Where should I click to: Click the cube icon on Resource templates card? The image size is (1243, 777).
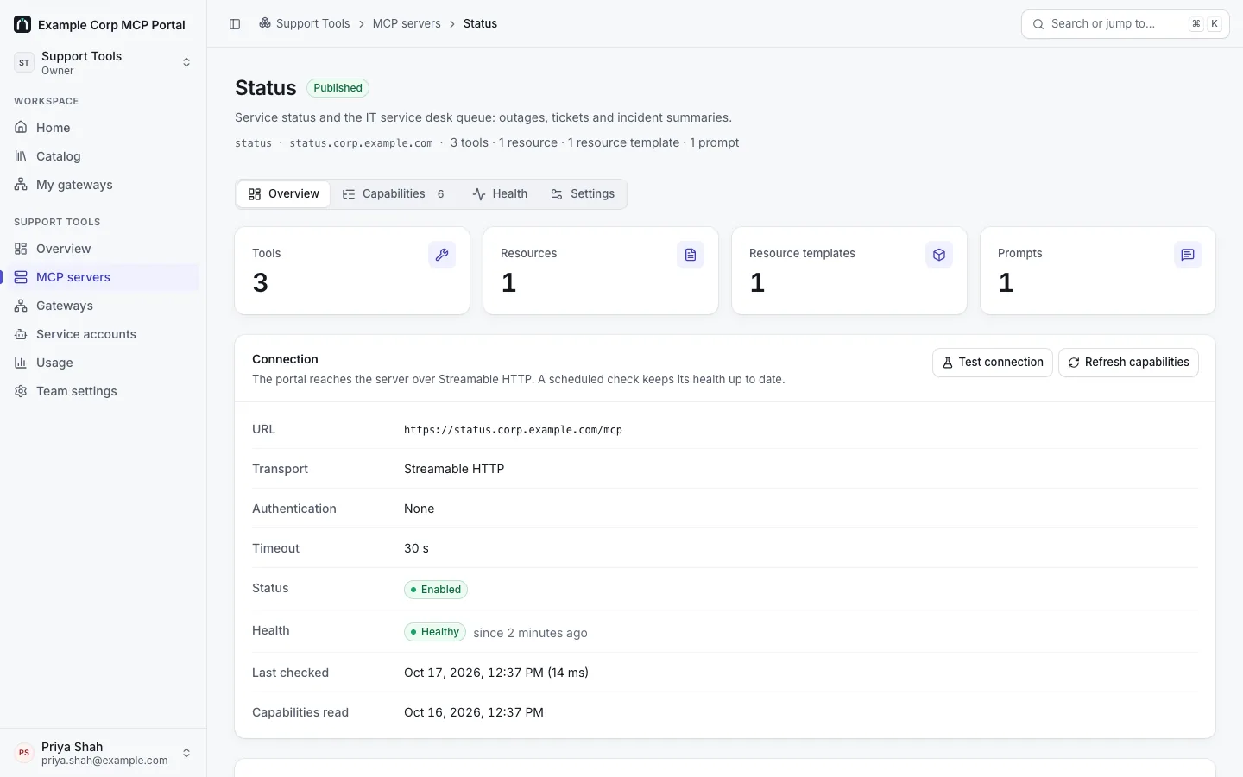point(939,255)
